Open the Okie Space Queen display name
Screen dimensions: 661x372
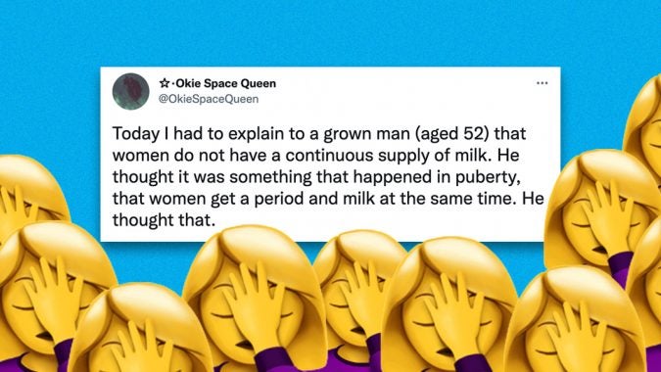coord(225,83)
